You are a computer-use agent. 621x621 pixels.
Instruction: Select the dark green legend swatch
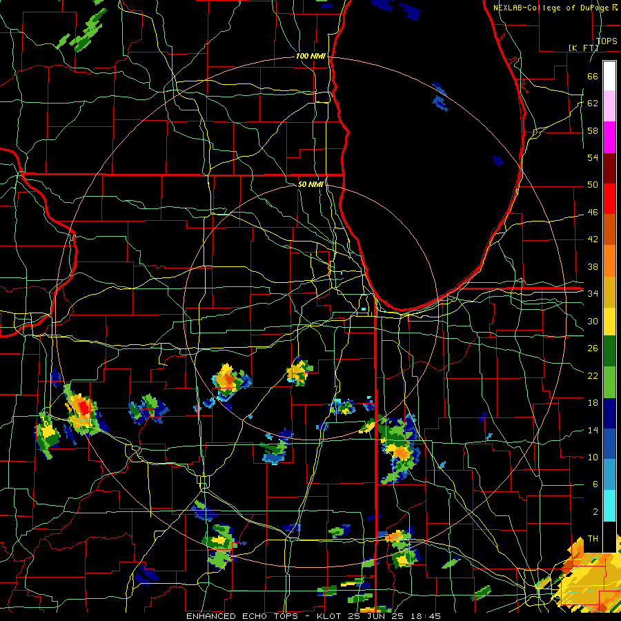tap(609, 351)
